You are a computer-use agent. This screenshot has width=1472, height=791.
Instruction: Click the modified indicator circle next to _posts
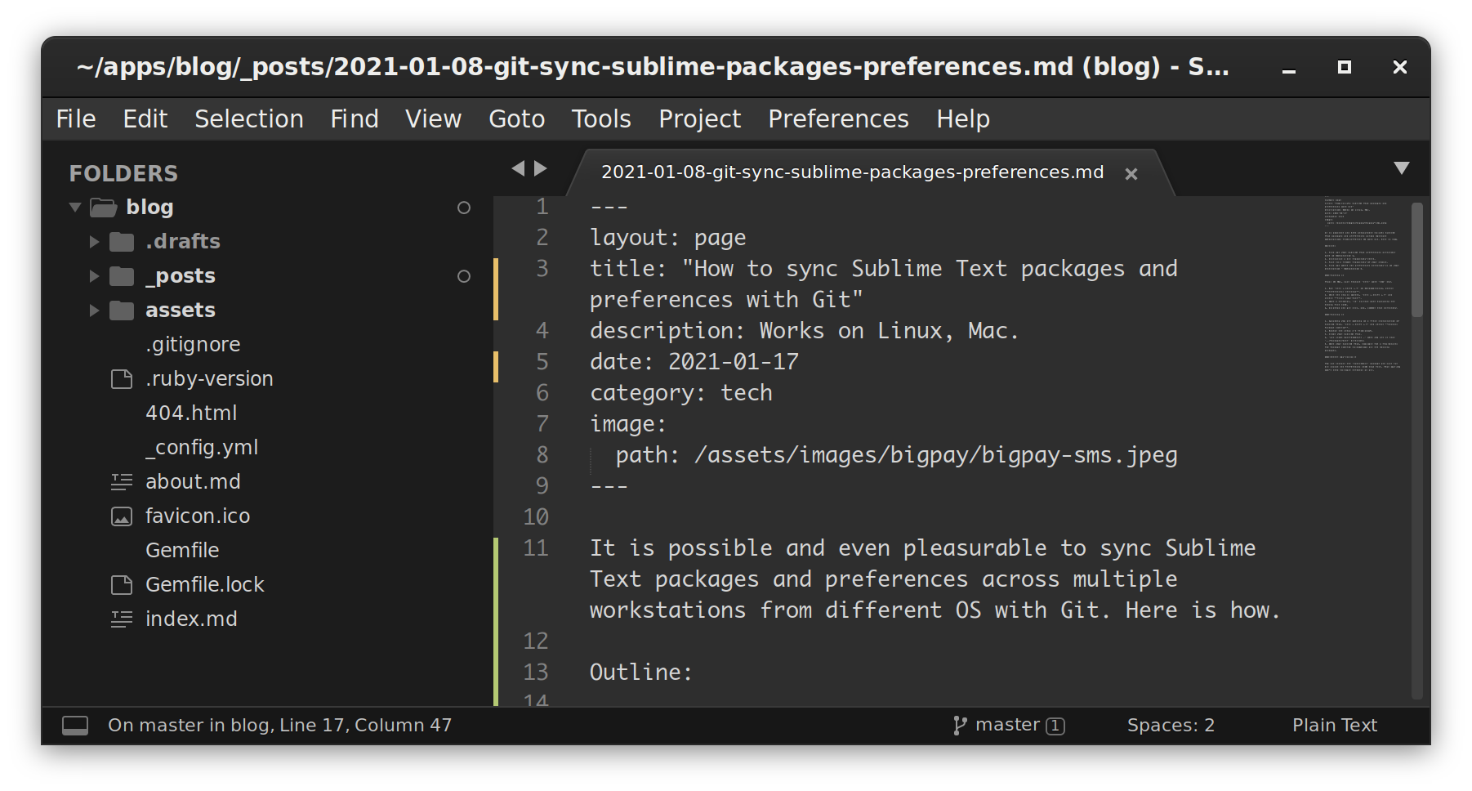pyautogui.click(x=464, y=276)
